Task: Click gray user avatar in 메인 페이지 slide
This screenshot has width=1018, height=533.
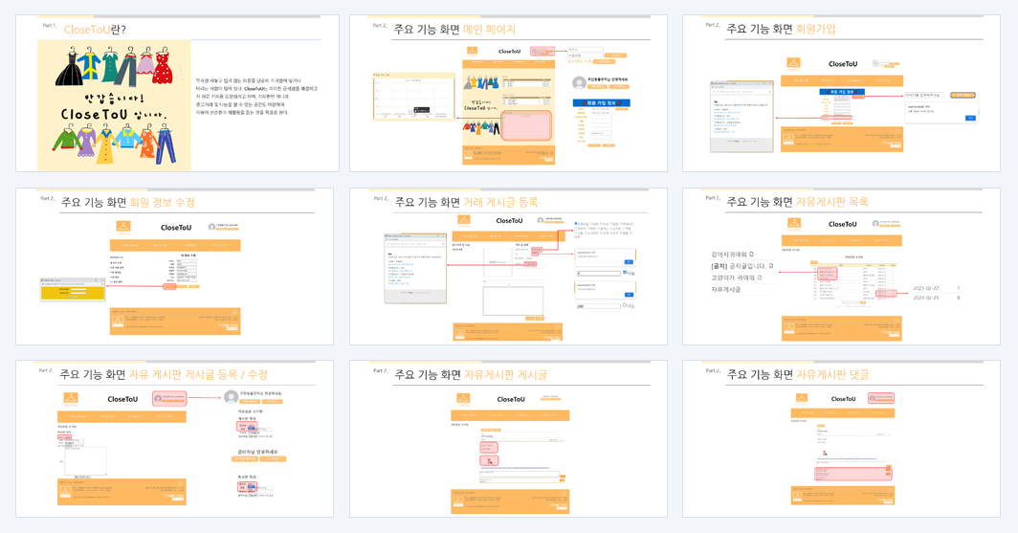Action: 579,82
